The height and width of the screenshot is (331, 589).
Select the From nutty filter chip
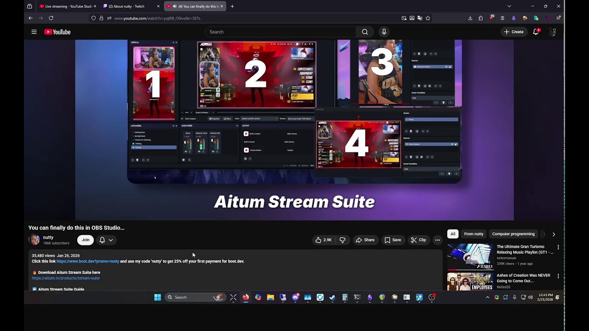[x=474, y=234]
